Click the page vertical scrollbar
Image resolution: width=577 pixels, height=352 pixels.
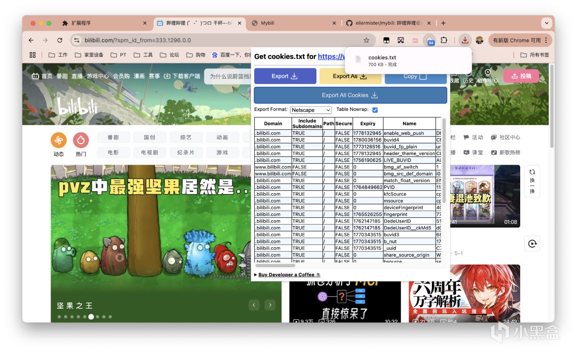[552, 106]
